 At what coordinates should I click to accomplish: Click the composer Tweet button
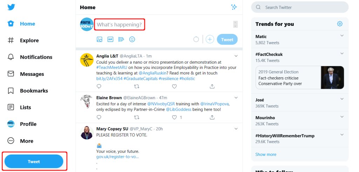[227, 40]
